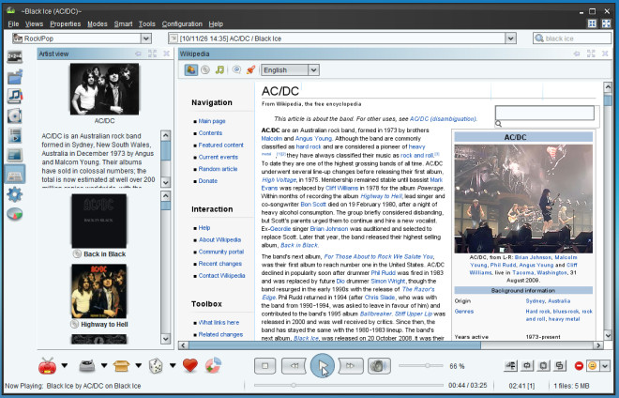Stop playback with the square stop button

pyautogui.click(x=265, y=366)
